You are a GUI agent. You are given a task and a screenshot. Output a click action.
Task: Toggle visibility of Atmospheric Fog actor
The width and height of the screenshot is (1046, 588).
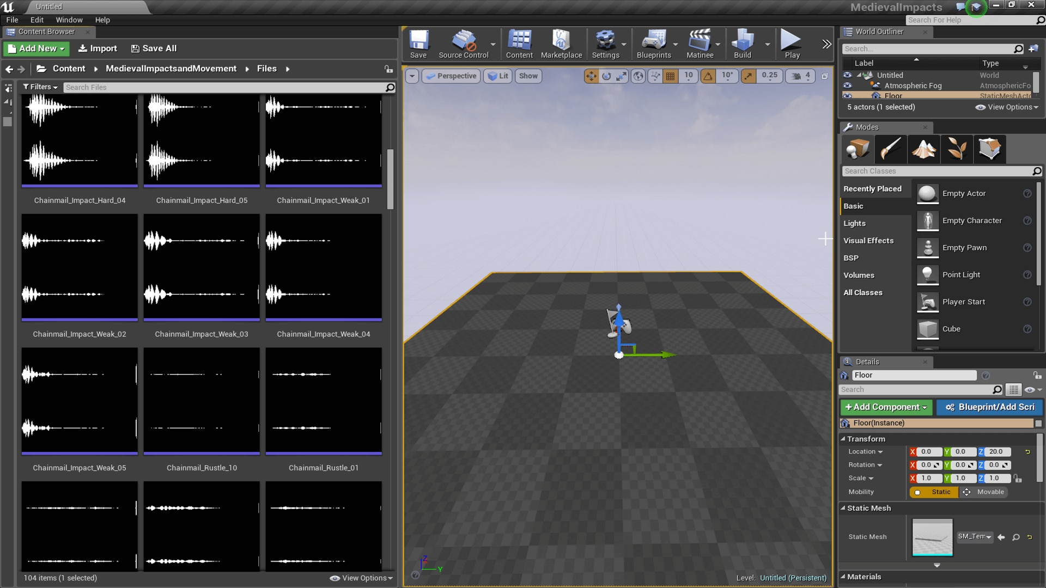point(847,85)
